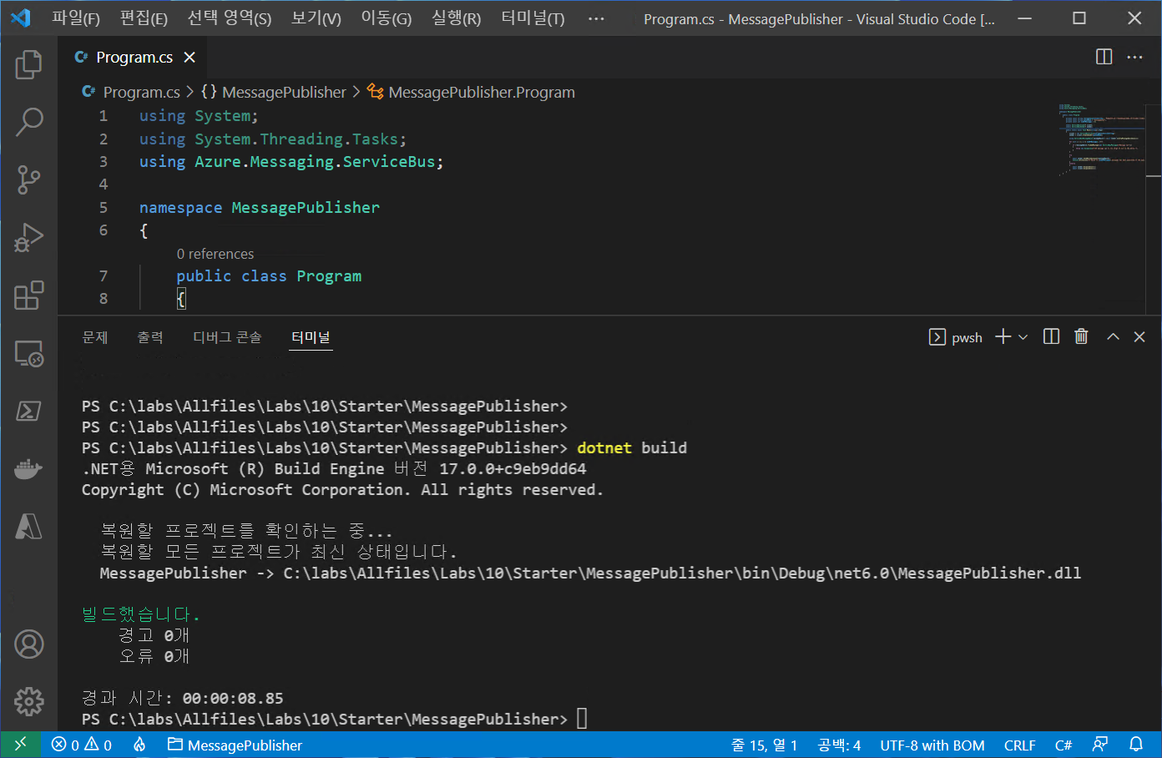The width and height of the screenshot is (1162, 758).
Task: Open the Manage gear settings
Action: [28, 702]
